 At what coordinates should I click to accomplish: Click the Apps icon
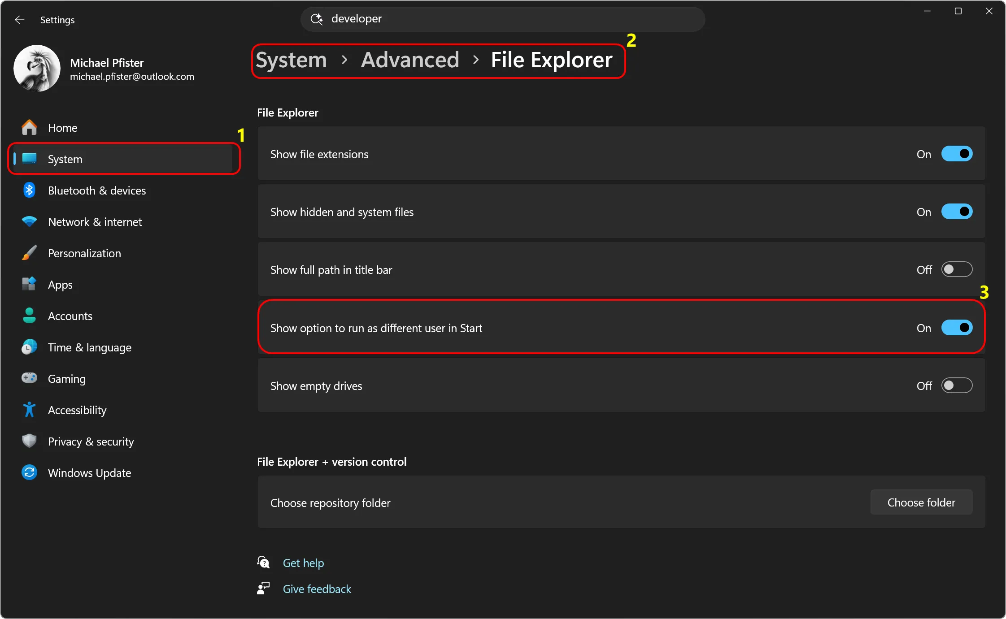coord(30,284)
